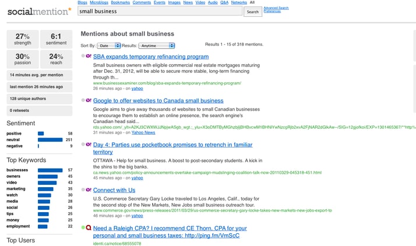Click the video keyword
This screenshot has height=246, width=416.
(x=12, y=182)
